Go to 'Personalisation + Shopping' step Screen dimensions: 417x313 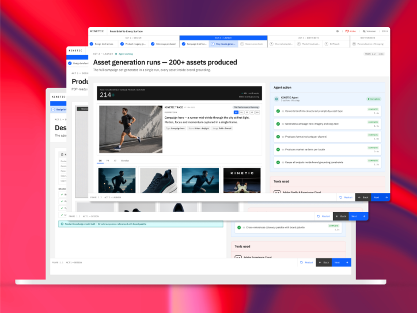pyautogui.click(x=368, y=44)
